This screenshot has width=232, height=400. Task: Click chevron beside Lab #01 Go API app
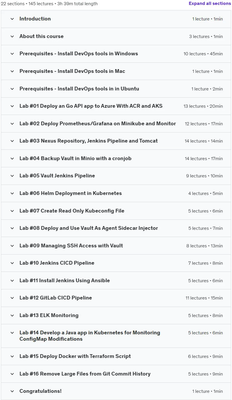tap(12, 106)
